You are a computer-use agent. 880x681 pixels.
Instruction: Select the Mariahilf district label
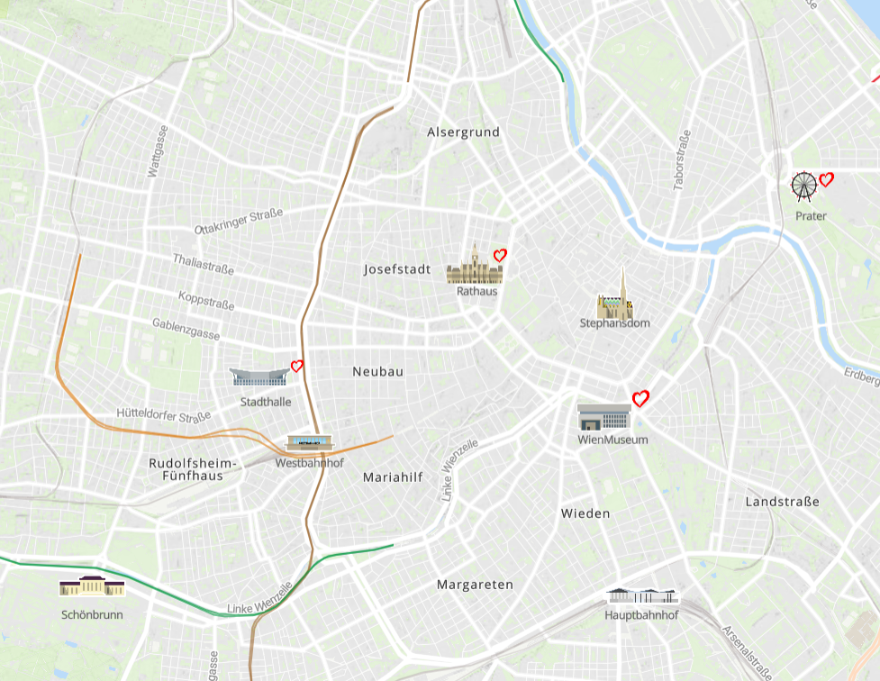click(393, 477)
